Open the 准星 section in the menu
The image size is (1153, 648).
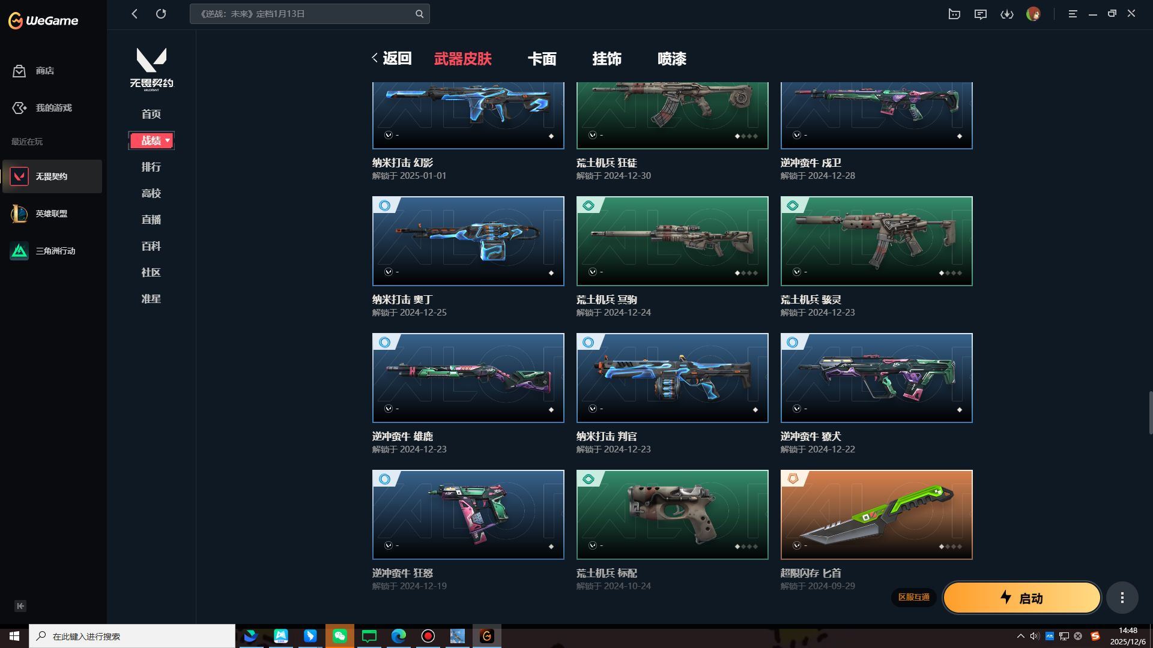click(151, 299)
